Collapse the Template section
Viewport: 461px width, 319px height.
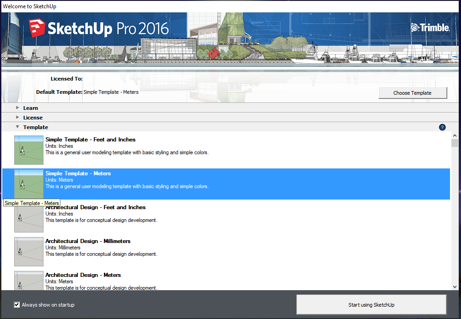point(18,127)
